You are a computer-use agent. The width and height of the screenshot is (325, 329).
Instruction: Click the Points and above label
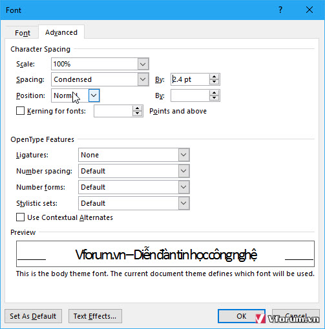tap(178, 111)
